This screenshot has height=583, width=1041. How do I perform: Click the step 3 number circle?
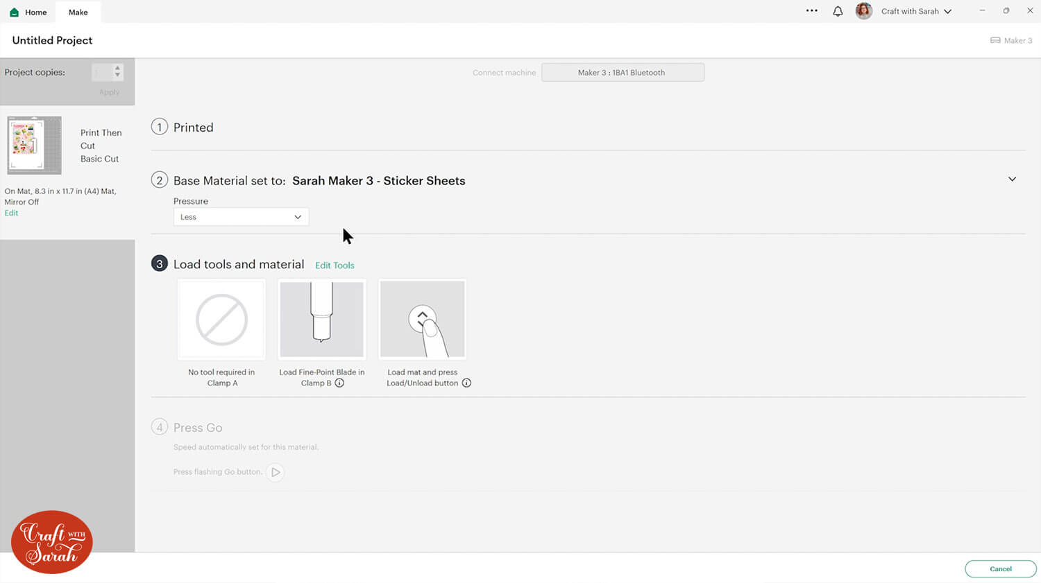(160, 264)
